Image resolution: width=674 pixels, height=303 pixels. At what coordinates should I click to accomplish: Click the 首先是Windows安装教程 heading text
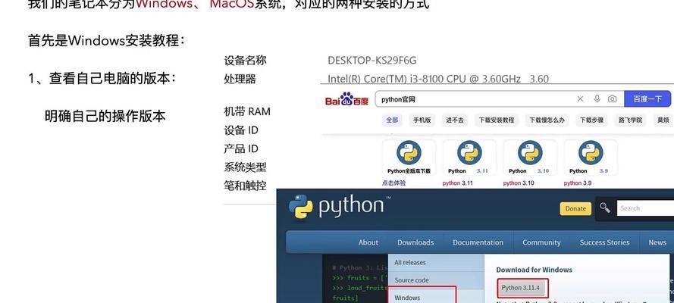coord(105,41)
